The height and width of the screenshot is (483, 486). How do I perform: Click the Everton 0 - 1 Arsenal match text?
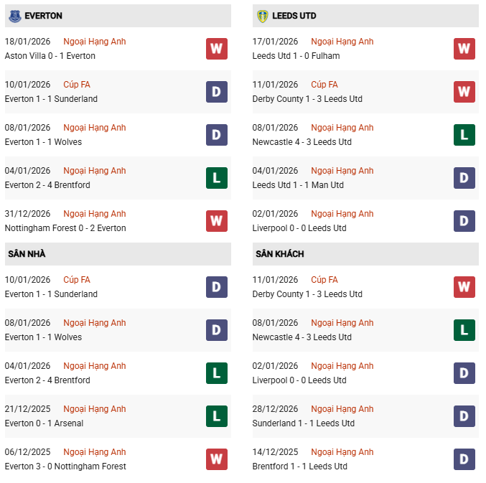(44, 423)
